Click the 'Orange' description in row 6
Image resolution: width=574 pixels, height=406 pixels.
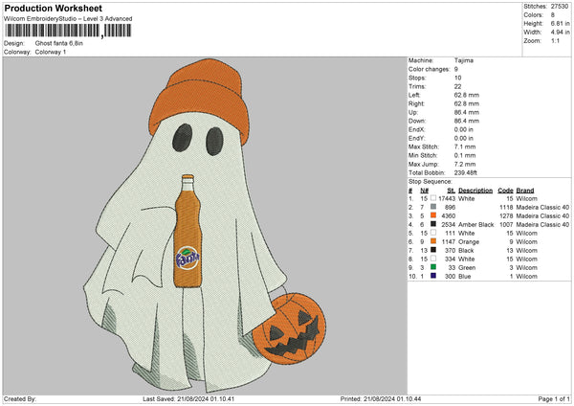tap(469, 242)
